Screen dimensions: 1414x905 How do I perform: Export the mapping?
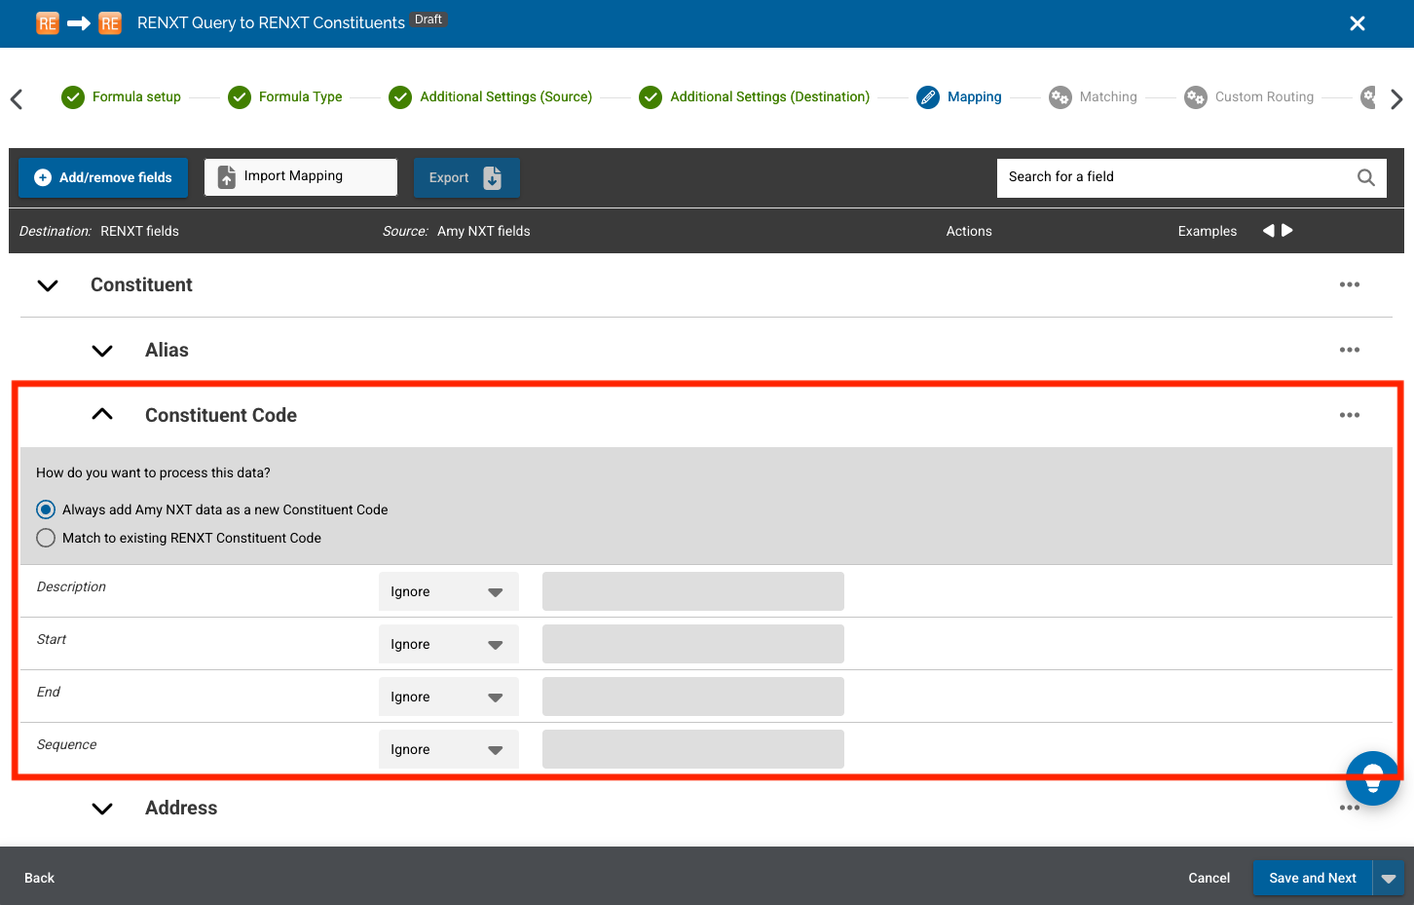(x=466, y=177)
